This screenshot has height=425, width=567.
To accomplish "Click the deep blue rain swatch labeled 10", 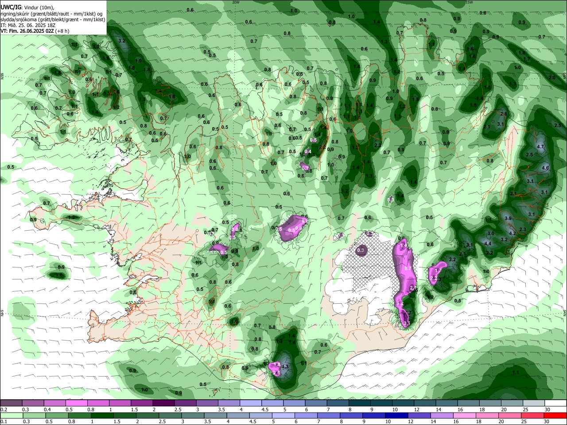I will [397, 415].
